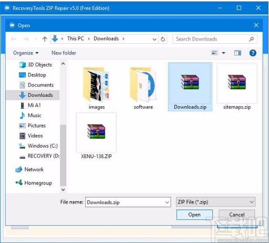The image size is (269, 243).
Task: Click the change view icon in the toolbar
Action: click(214, 53)
